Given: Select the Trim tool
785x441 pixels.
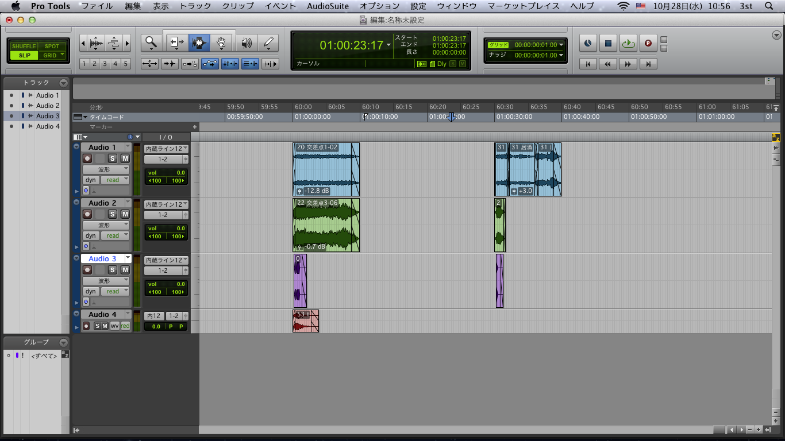Looking at the screenshot, I should [x=176, y=42].
